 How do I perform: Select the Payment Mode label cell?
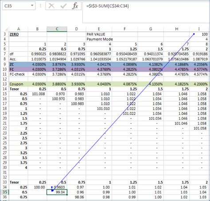[x=99, y=39]
